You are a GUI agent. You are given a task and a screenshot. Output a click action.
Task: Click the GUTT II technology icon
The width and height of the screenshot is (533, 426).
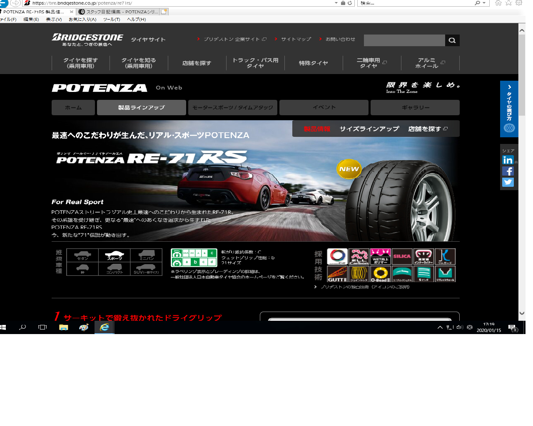tap(337, 274)
